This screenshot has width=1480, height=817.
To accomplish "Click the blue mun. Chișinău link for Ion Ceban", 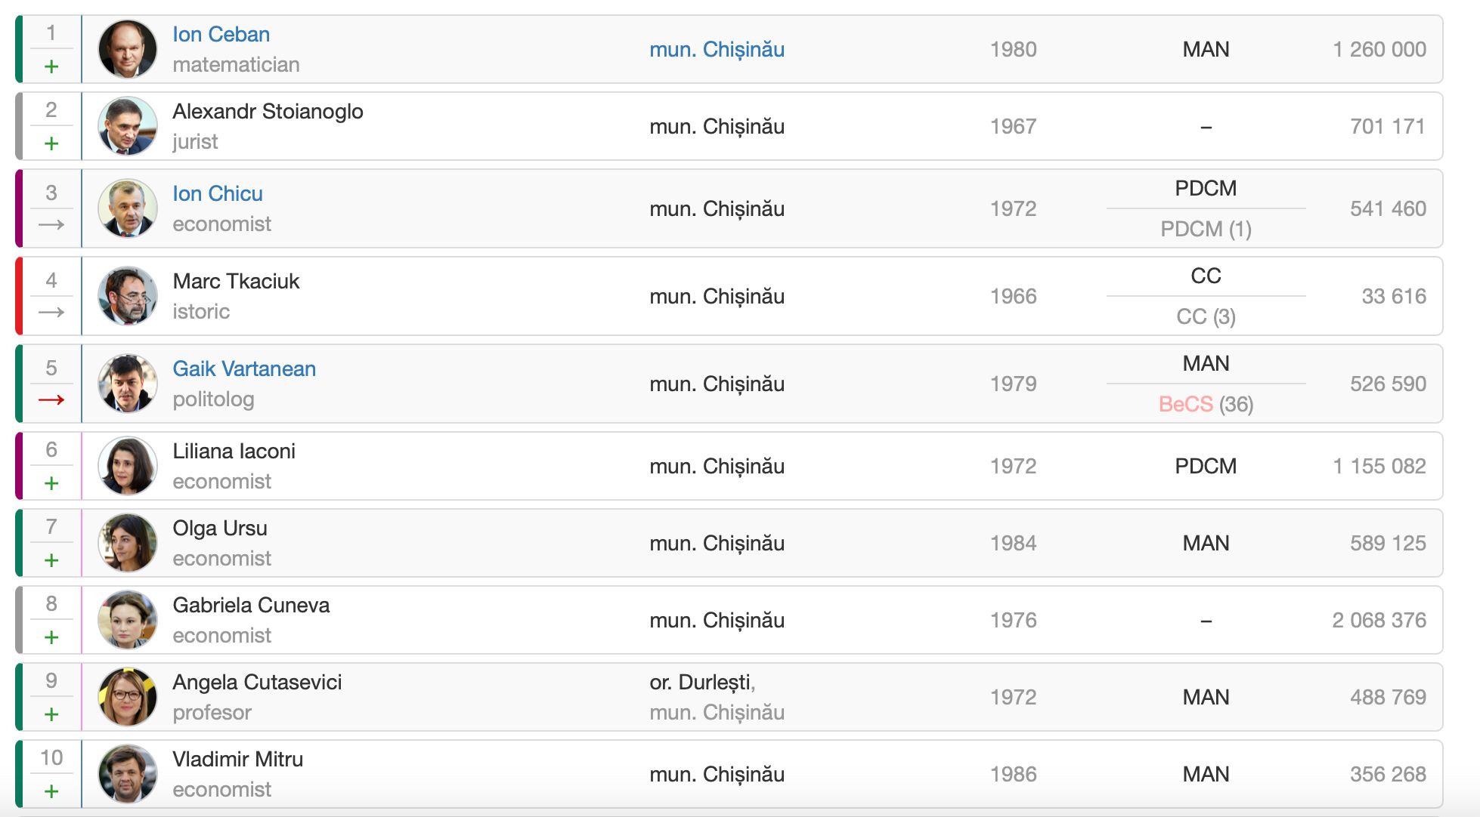I will point(717,50).
